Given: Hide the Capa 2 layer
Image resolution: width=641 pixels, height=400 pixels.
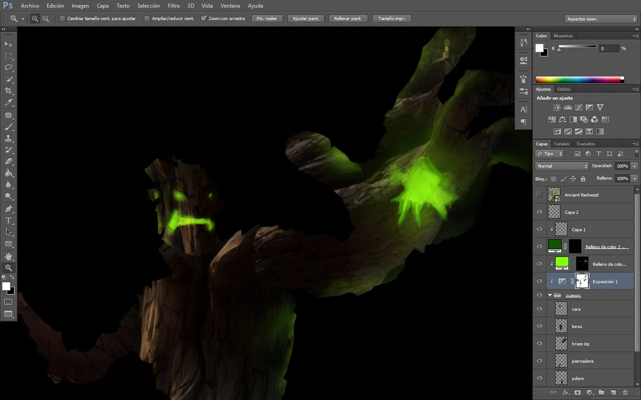Looking at the screenshot, I should click(x=539, y=212).
